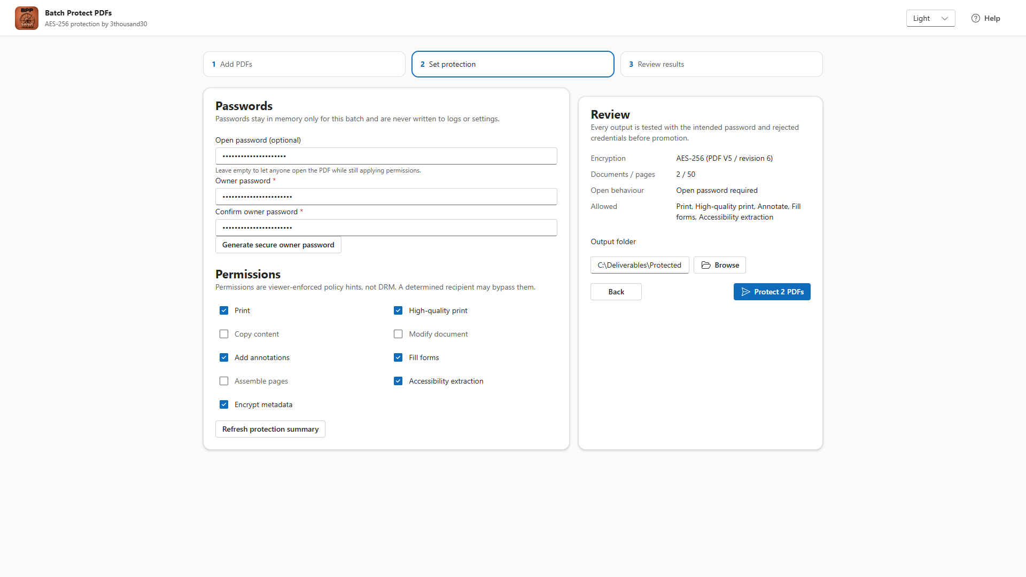This screenshot has height=577, width=1026.
Task: Click the Batch Protect PDFs app logo
Action: pyautogui.click(x=27, y=18)
